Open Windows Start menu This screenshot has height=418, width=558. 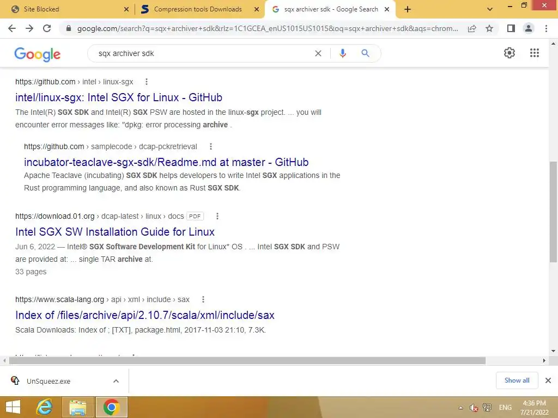tap(13, 407)
